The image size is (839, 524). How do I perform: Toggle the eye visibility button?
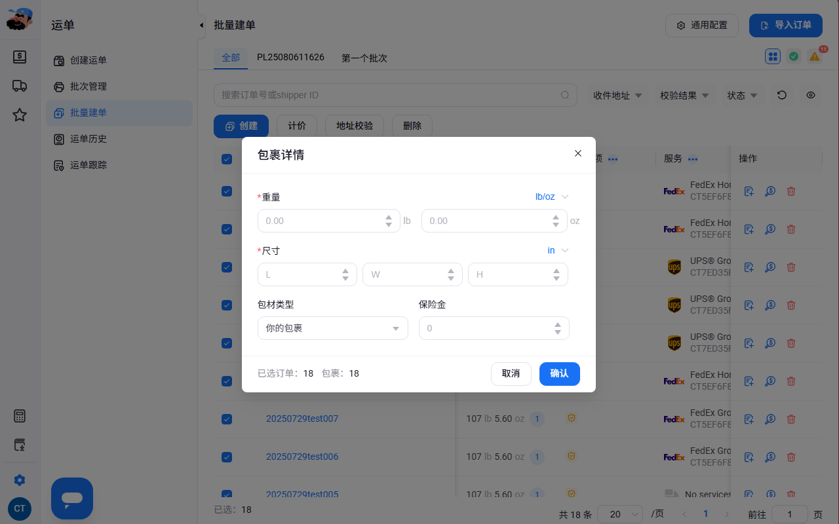click(811, 95)
